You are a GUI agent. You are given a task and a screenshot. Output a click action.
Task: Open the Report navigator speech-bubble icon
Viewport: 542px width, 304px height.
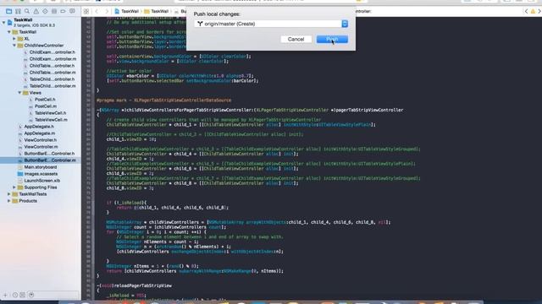tap(72, 11)
